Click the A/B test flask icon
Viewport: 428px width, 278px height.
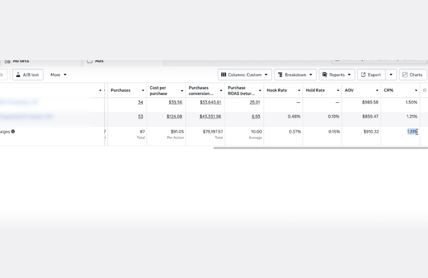[18, 75]
